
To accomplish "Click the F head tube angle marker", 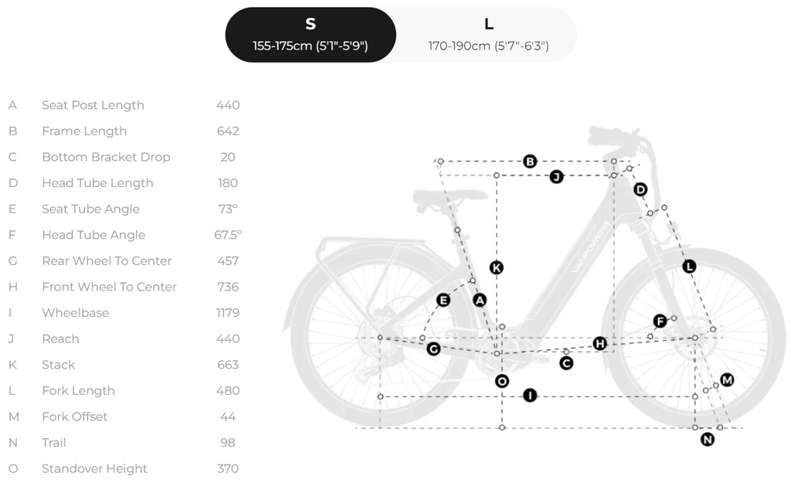I will (660, 321).
